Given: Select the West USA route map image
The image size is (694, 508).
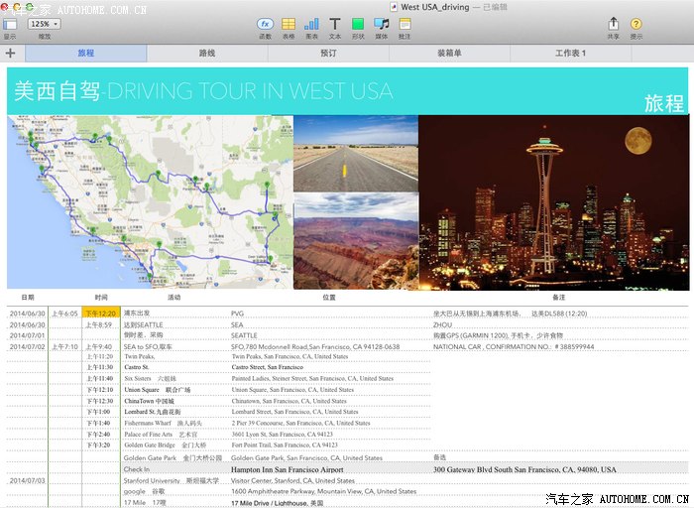Looking at the screenshot, I should [x=150, y=200].
